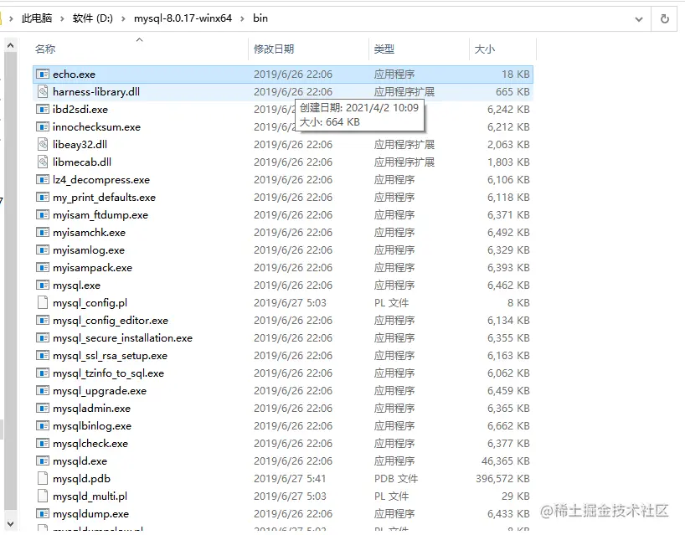Click the vertical scrollbar thumb
The image size is (685, 535).
click(x=11, y=280)
